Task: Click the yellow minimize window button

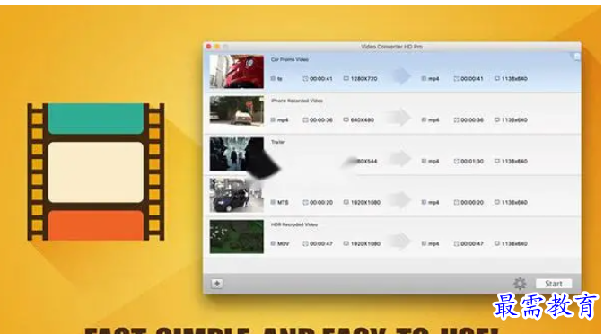Action: pos(217,47)
